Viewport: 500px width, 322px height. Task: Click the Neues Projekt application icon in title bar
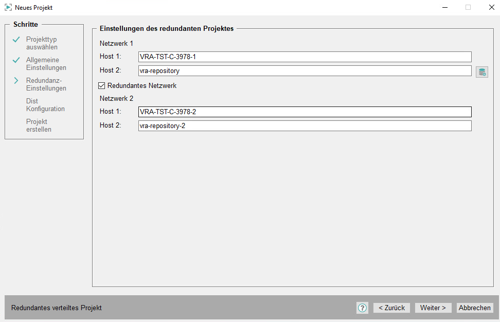(x=8, y=8)
